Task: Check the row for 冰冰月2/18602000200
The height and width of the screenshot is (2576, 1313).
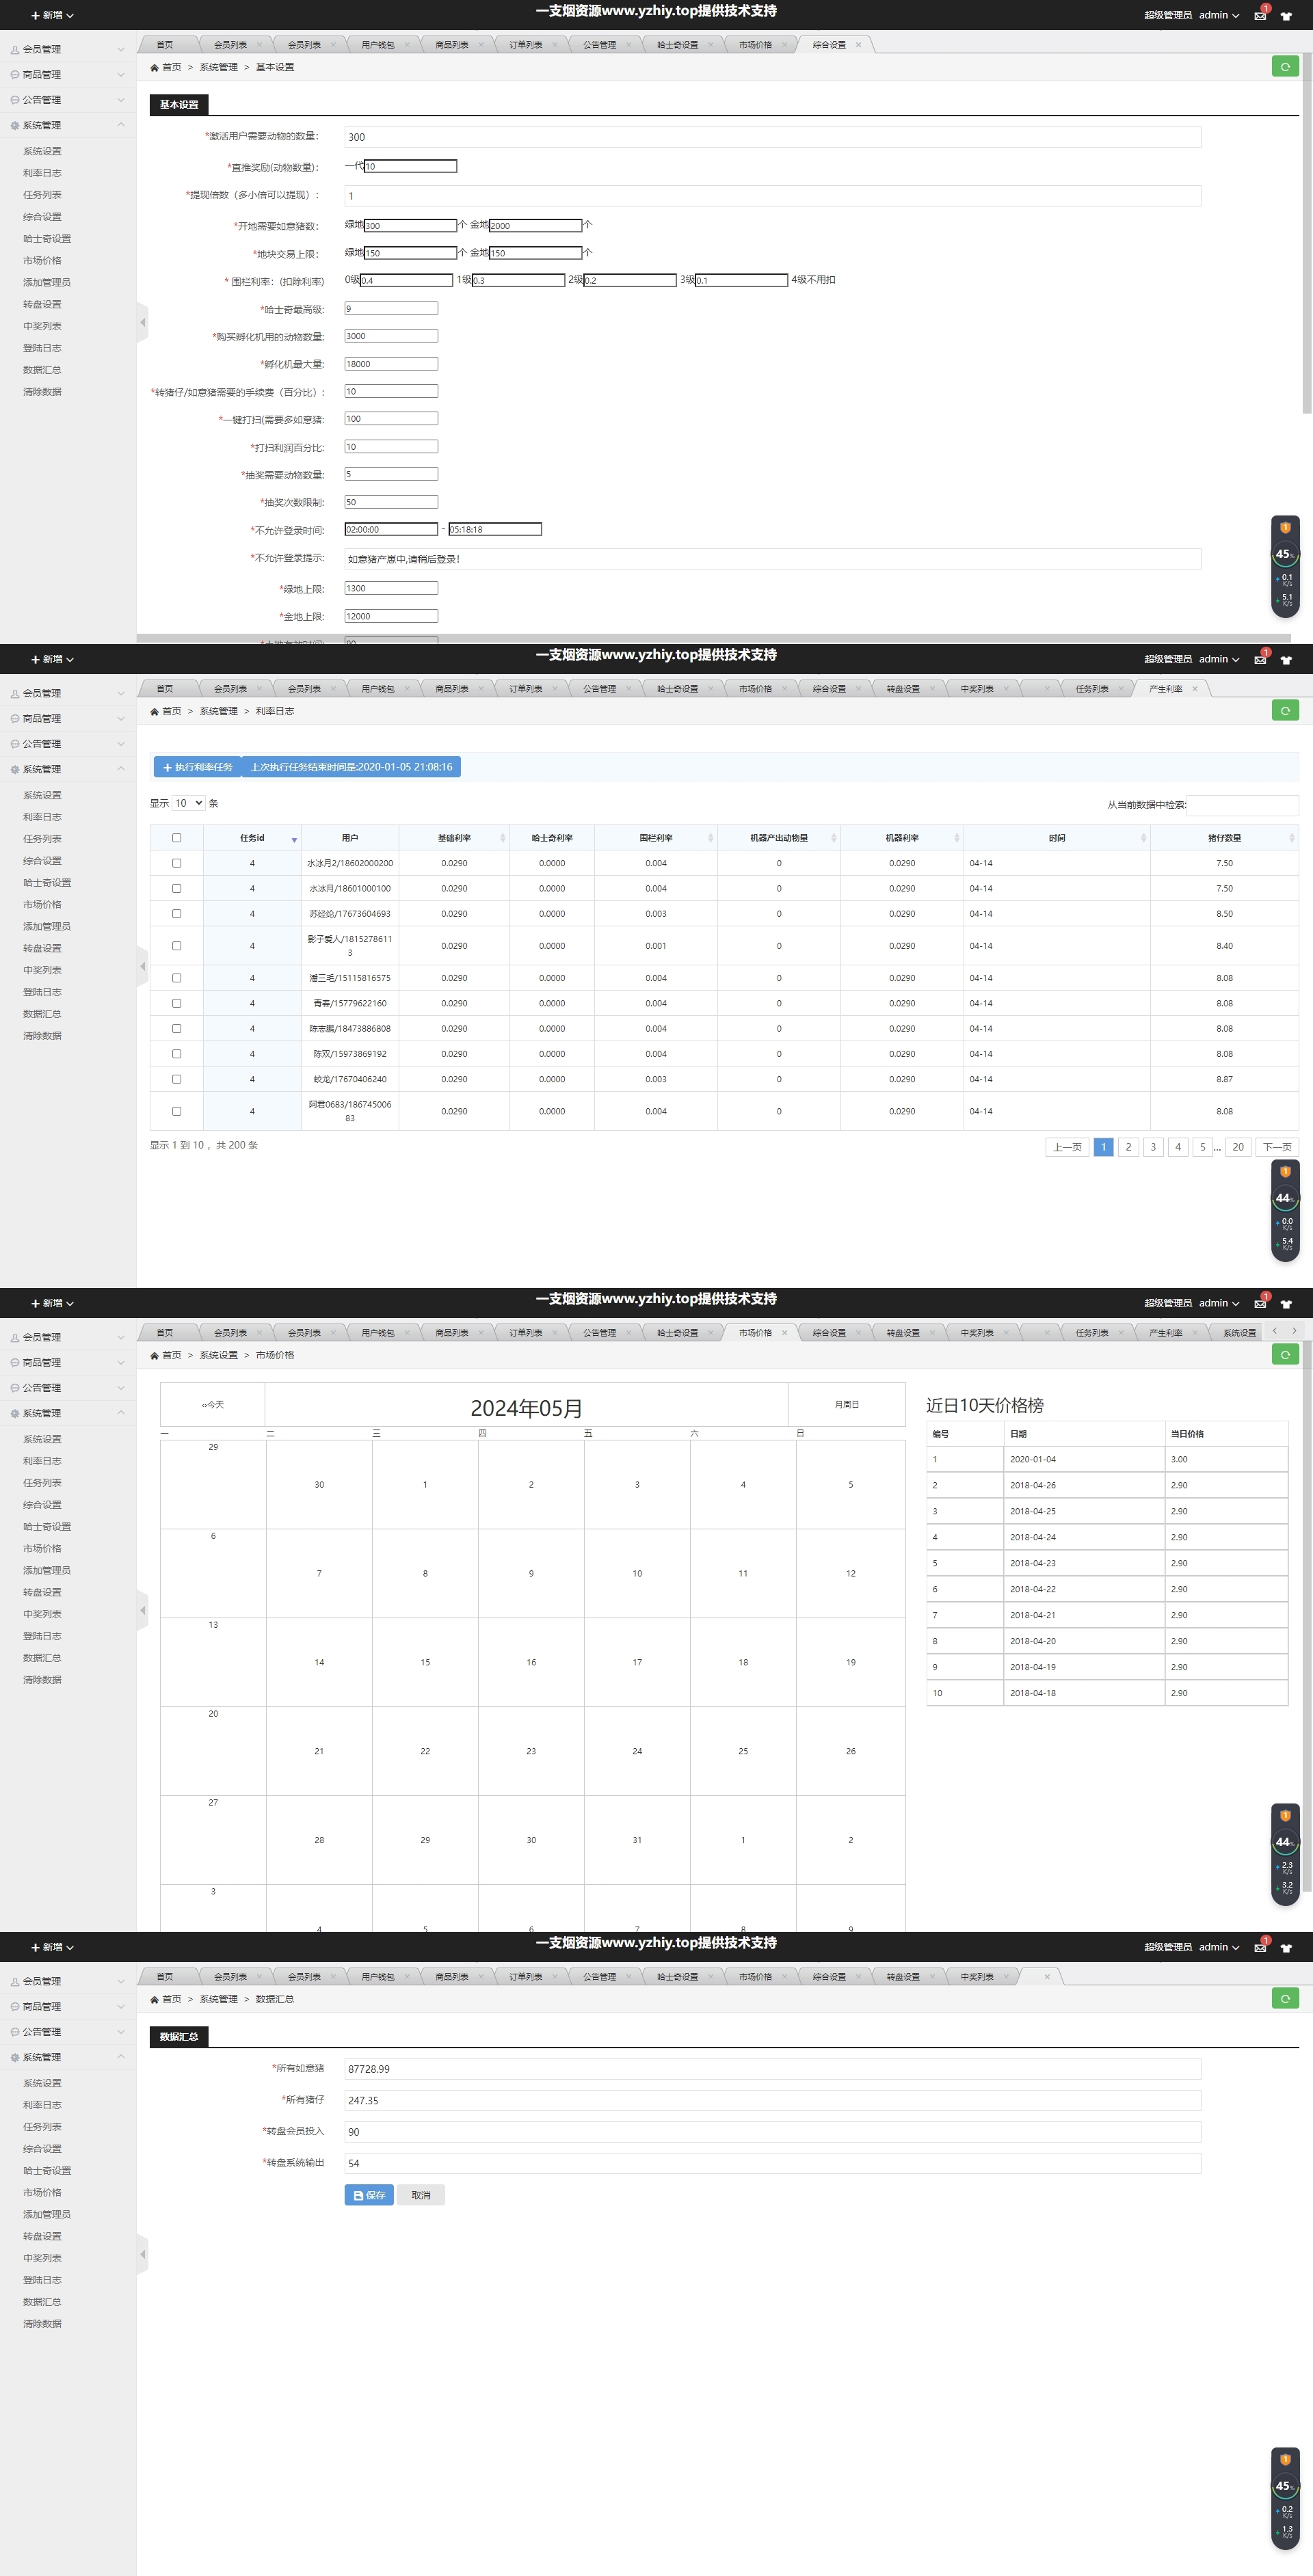Action: point(177,863)
